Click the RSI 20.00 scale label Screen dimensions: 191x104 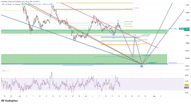coord(187,93)
